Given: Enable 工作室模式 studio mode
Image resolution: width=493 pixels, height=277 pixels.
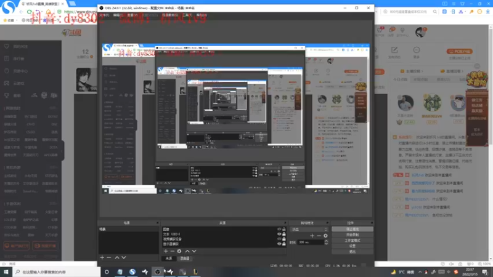Looking at the screenshot, I should [352, 241].
